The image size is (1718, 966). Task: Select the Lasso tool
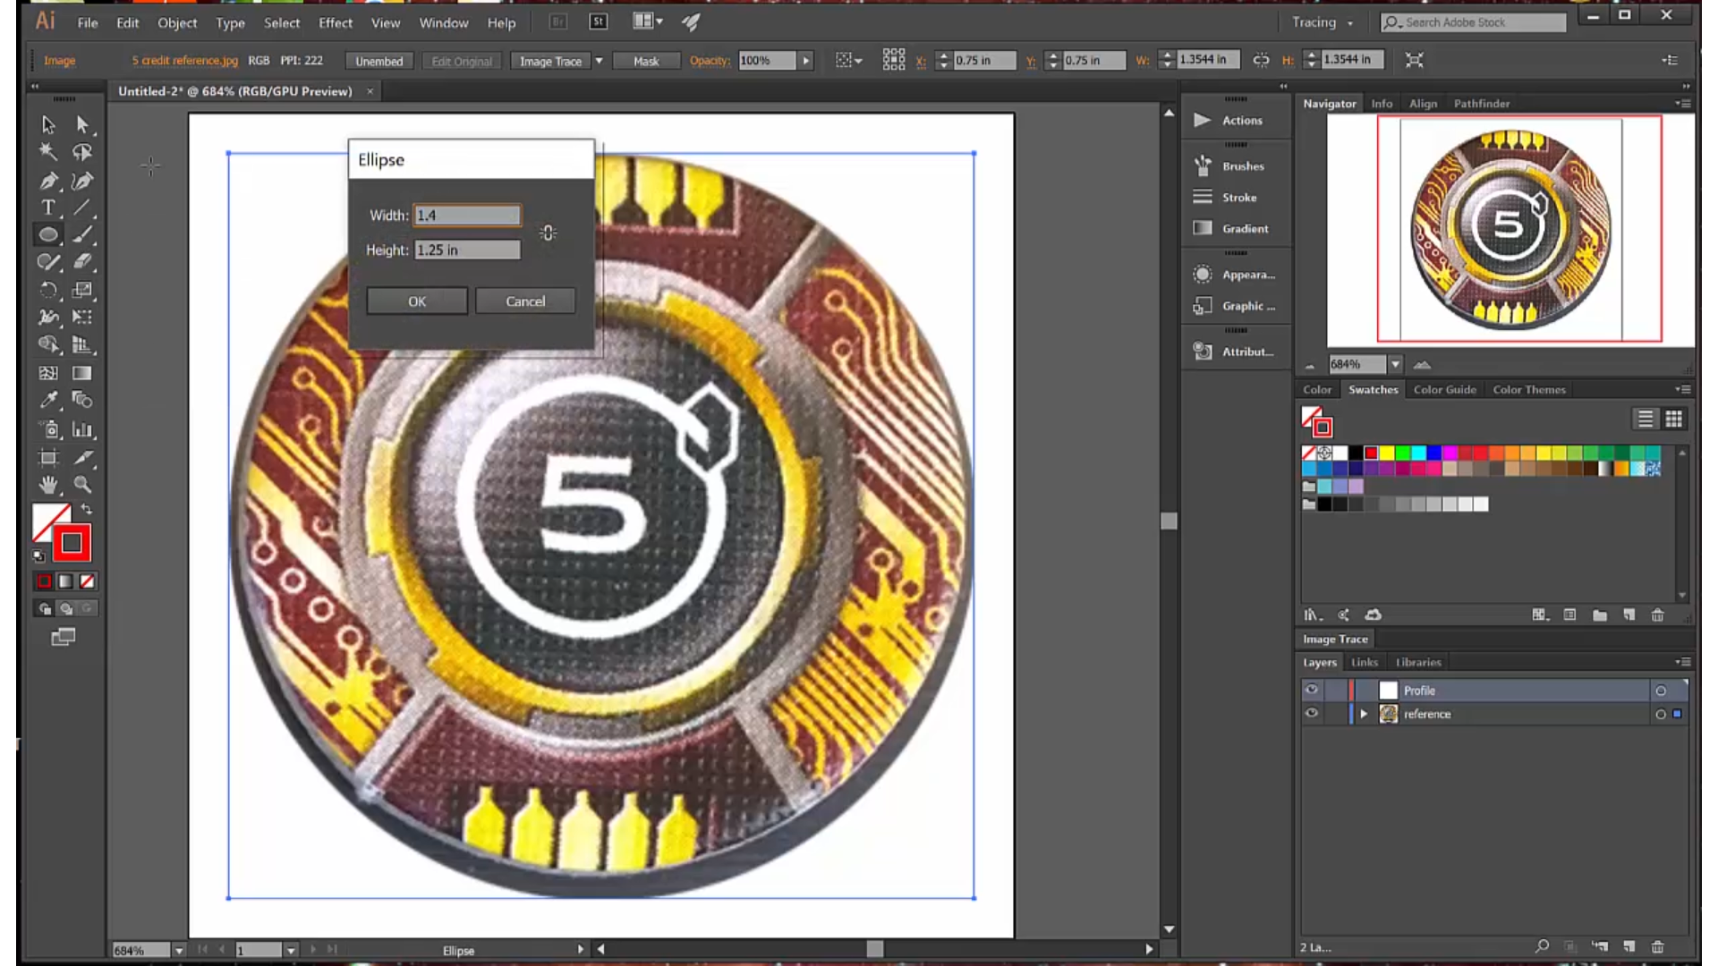82,152
